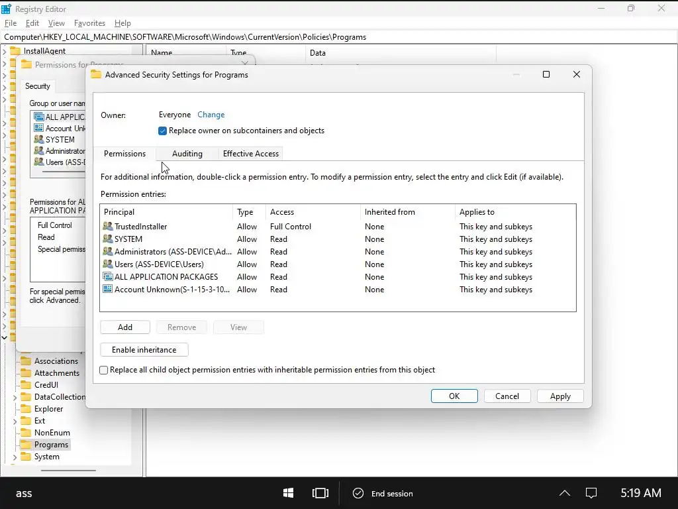Click the End session checkmark icon

tap(358, 493)
